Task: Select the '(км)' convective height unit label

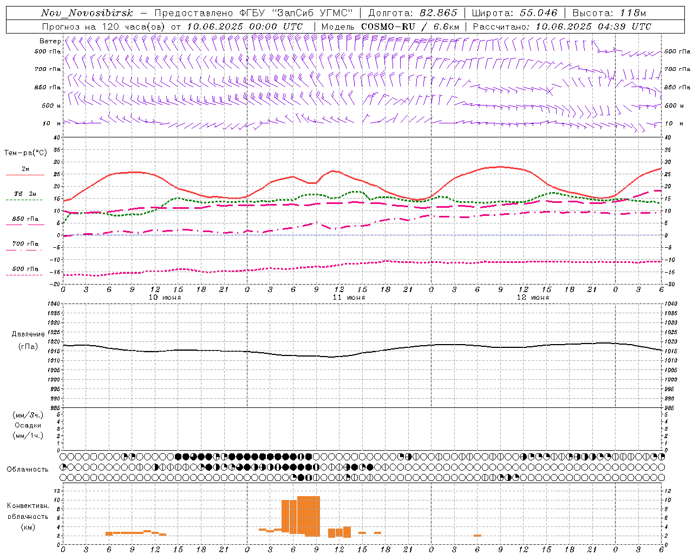Action: click(28, 527)
